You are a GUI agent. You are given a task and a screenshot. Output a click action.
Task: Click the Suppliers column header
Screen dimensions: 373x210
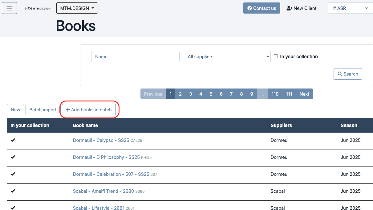(x=281, y=125)
